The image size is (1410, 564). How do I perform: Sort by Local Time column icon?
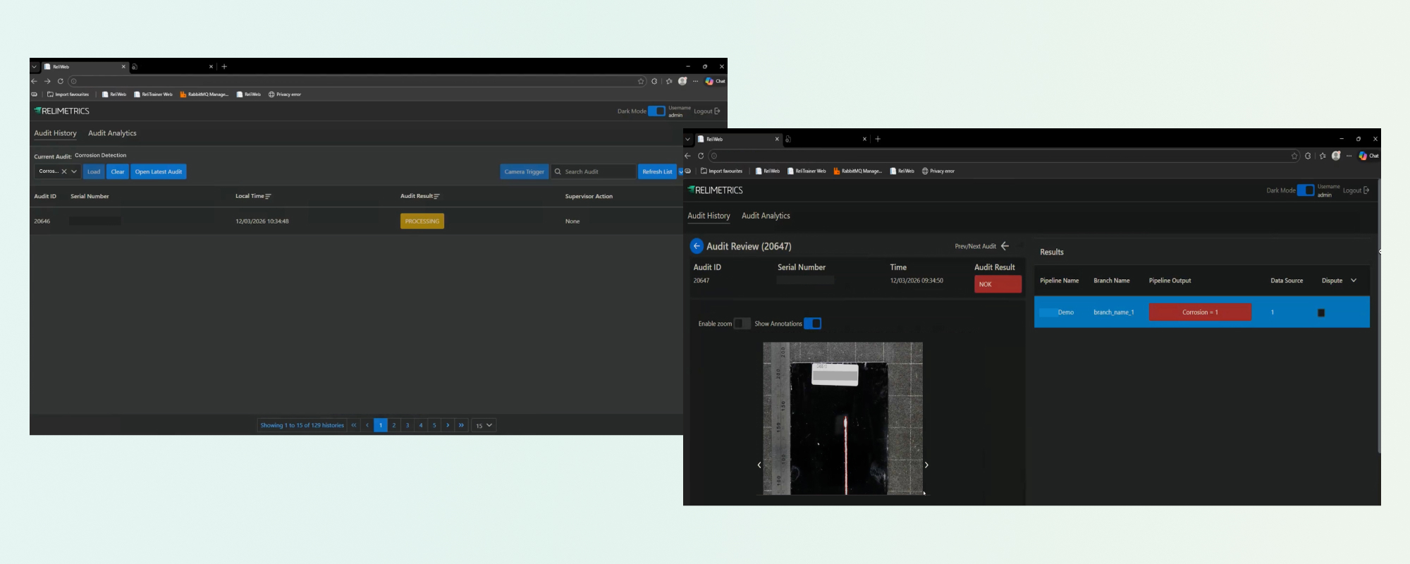(x=268, y=197)
